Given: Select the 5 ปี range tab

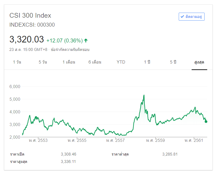Looking at the screenshot, I should coord(173,62).
